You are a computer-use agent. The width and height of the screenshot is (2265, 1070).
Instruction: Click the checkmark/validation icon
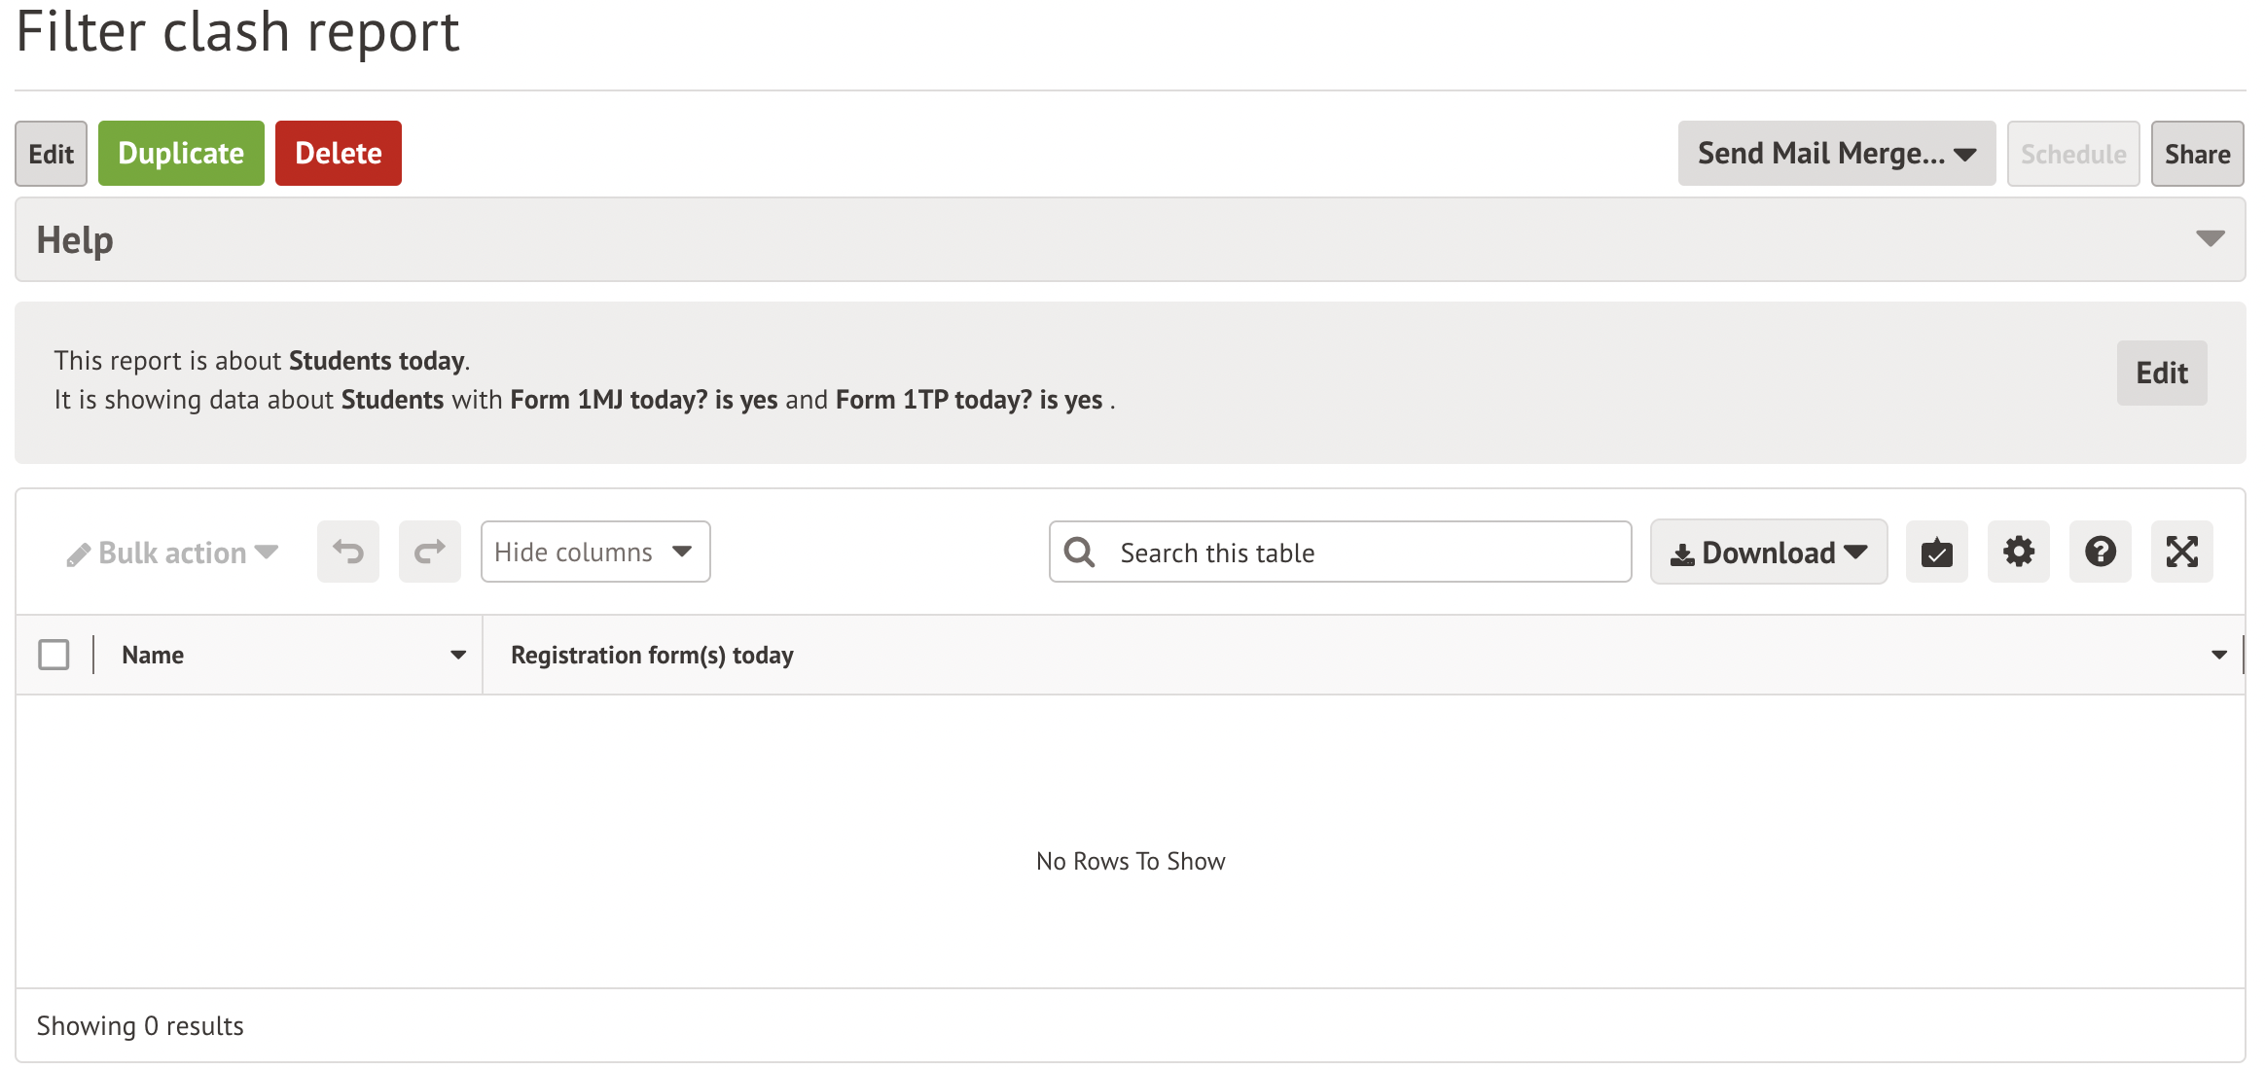pos(1940,552)
